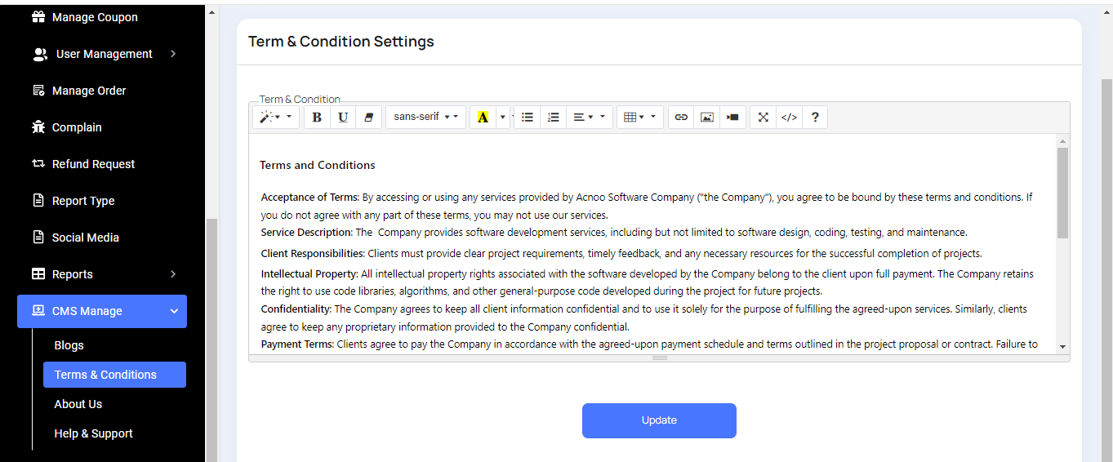Click the insert picture icon
1113x462 pixels.
coord(707,118)
